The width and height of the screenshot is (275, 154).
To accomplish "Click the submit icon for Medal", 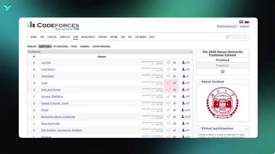I will coord(168,110).
